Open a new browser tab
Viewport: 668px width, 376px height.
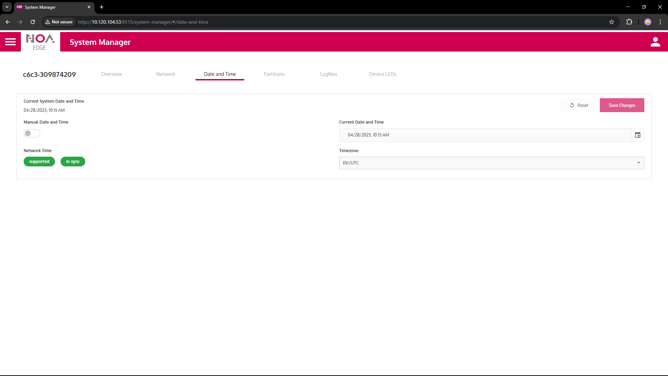pyautogui.click(x=102, y=7)
